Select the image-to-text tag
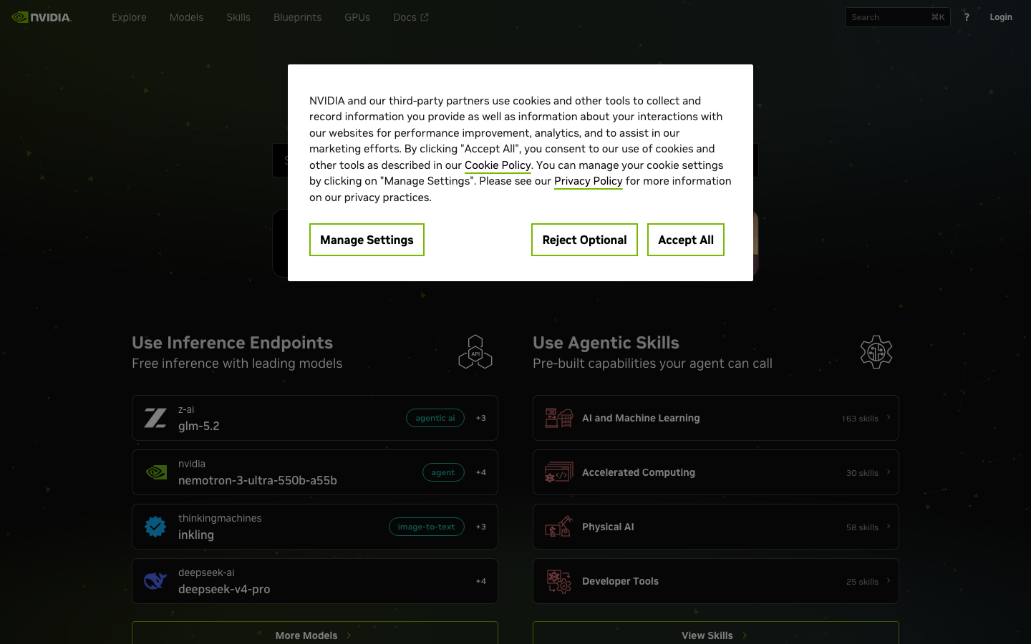 [x=427, y=527]
